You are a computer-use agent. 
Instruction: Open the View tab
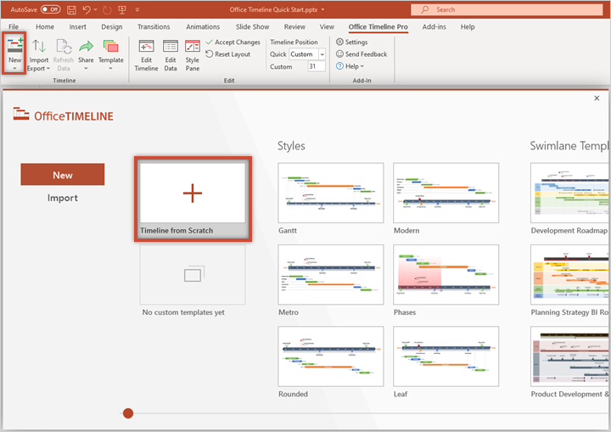[327, 27]
